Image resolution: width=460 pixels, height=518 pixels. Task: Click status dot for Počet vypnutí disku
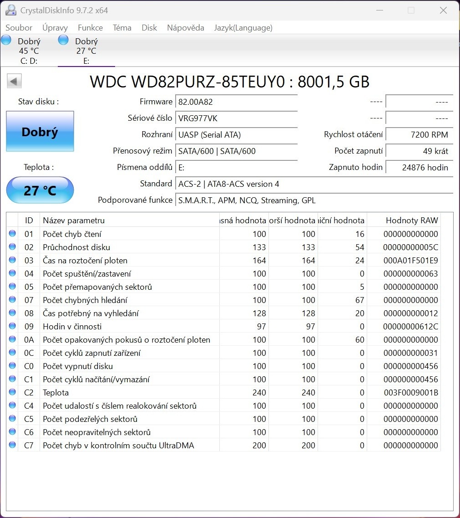coord(12,365)
